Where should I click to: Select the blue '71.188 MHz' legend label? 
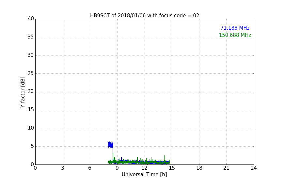(235, 28)
